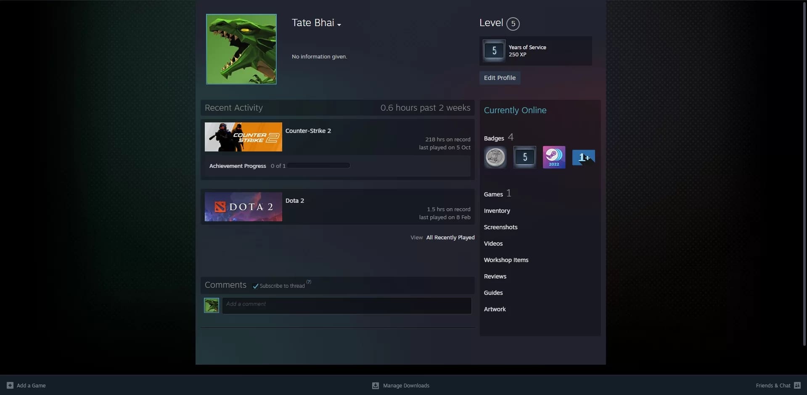The height and width of the screenshot is (395, 807).
Task: Click the Add a Game plus icon
Action: tap(10, 385)
